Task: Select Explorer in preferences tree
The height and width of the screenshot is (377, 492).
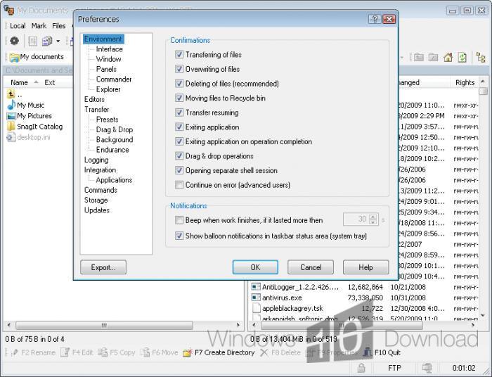Action: 108,89
